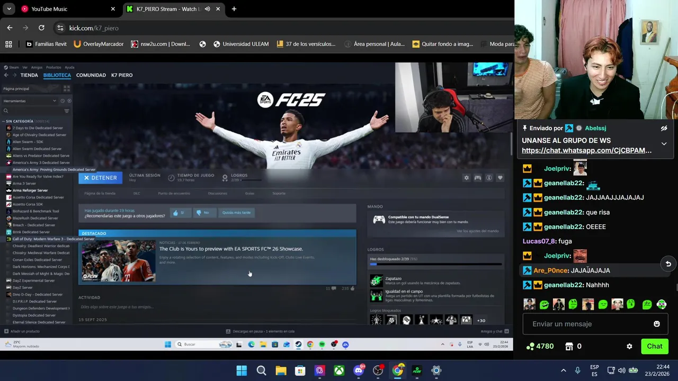
Task: Open Windows Start button on taskbar
Action: click(242, 370)
